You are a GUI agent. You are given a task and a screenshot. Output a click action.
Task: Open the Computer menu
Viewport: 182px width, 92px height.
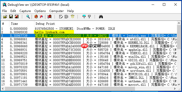tap(57, 11)
